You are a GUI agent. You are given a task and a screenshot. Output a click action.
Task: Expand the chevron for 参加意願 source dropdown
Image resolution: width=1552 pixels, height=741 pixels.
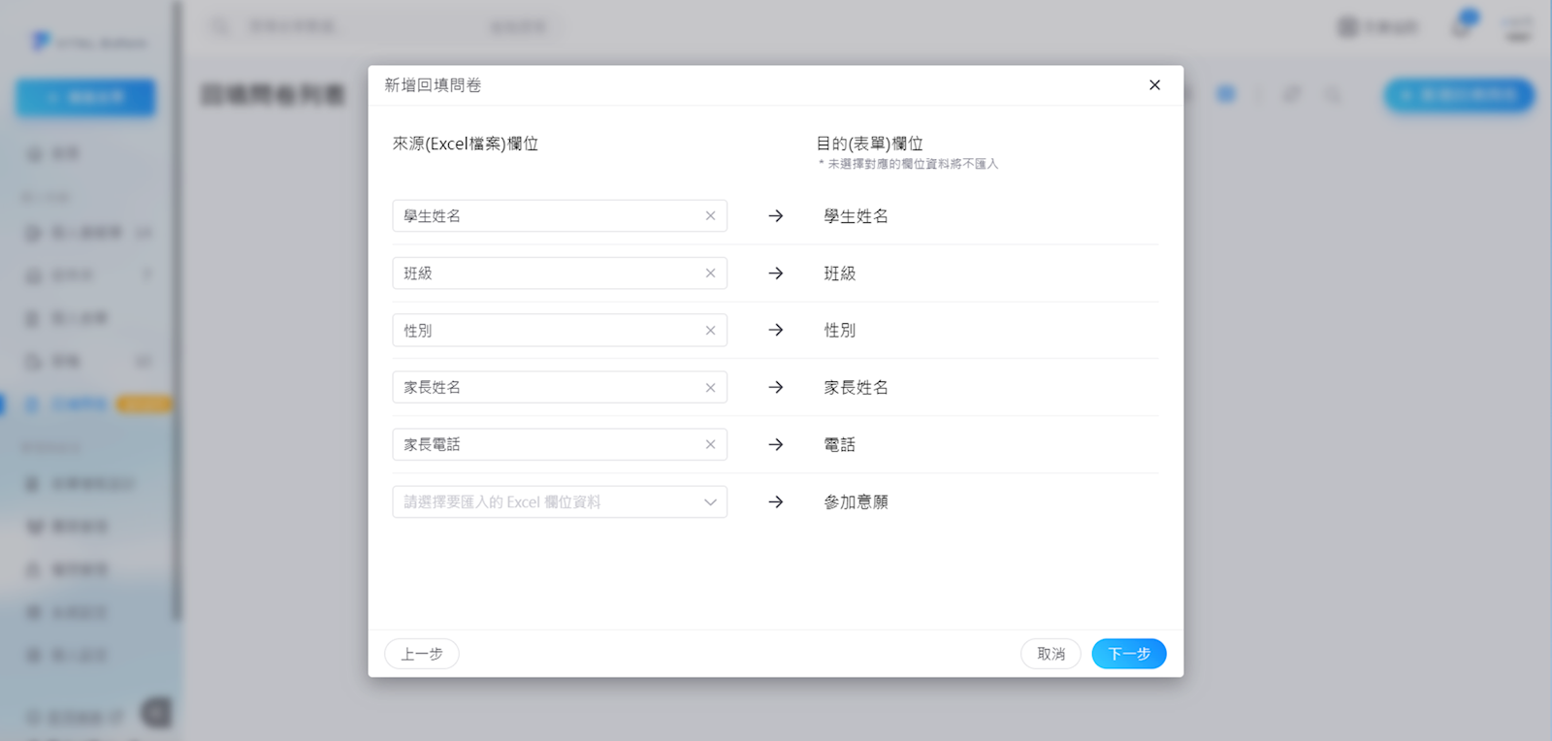[x=710, y=502]
